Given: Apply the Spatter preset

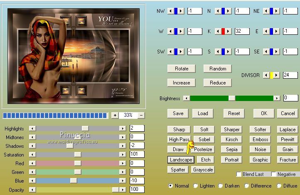Looking at the screenshot, I should pyautogui.click(x=178, y=170).
